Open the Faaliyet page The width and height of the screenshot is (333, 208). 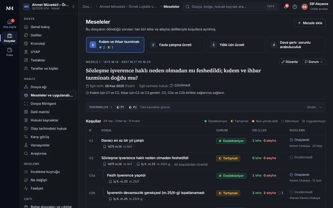tap(49, 188)
